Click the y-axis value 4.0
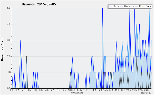 9,24
